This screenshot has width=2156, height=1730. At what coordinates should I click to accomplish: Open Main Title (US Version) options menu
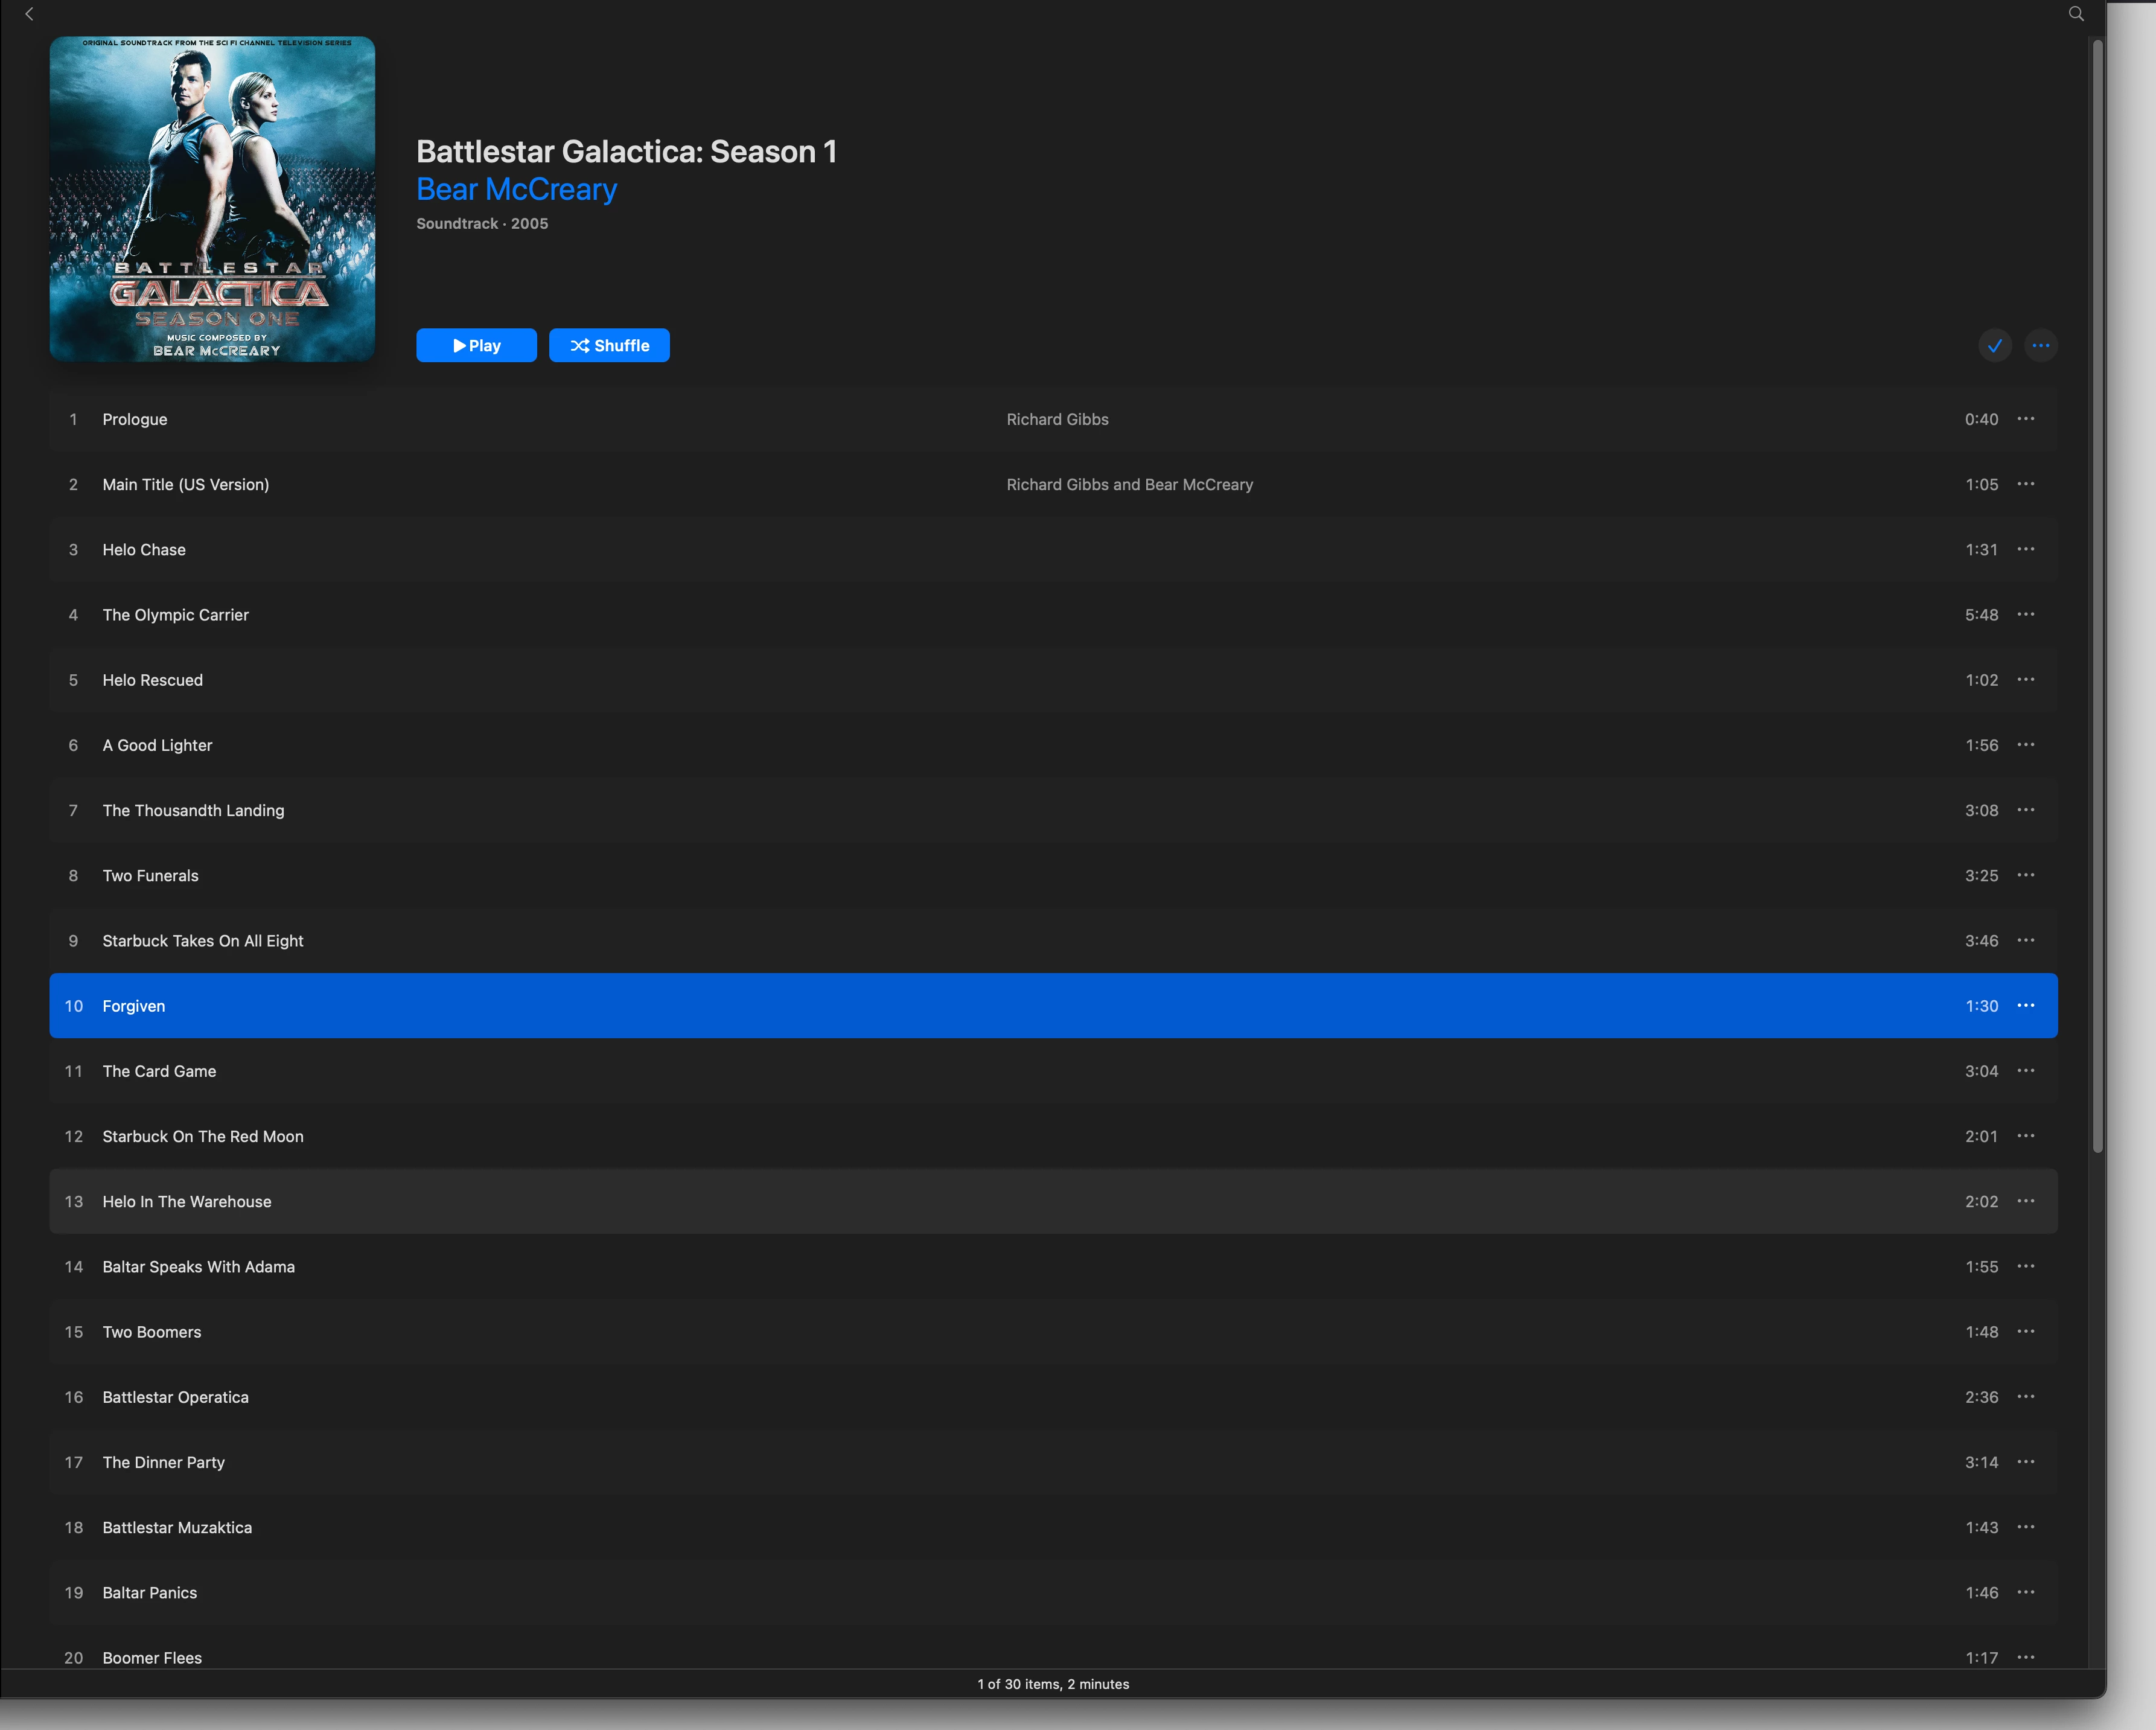pyautogui.click(x=2025, y=485)
